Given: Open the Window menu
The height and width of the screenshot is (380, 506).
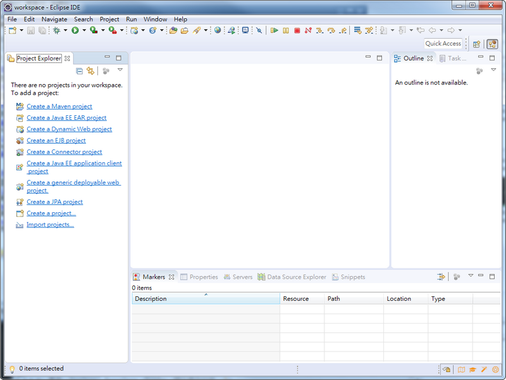Looking at the screenshot, I should pos(155,20).
